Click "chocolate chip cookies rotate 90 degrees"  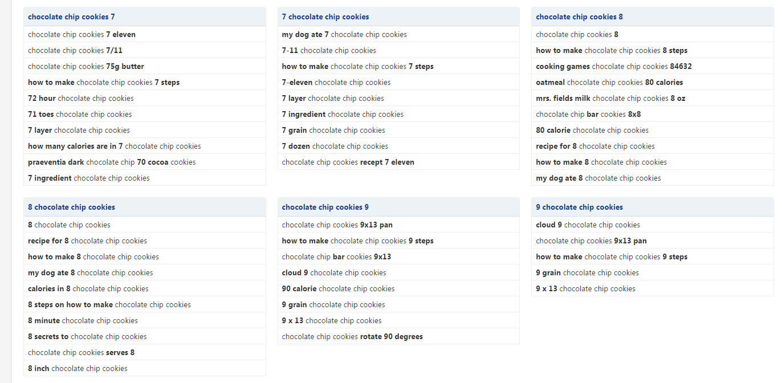coord(352,337)
